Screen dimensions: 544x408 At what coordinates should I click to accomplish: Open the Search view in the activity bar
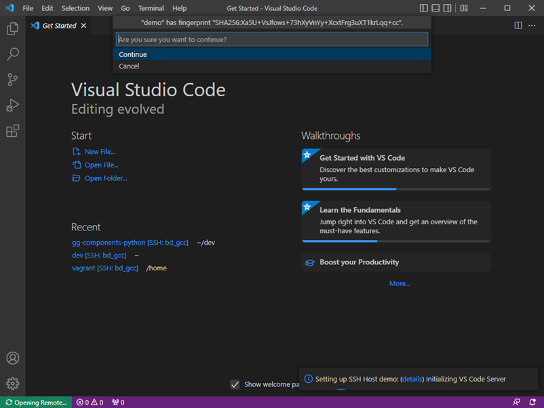click(x=12, y=54)
